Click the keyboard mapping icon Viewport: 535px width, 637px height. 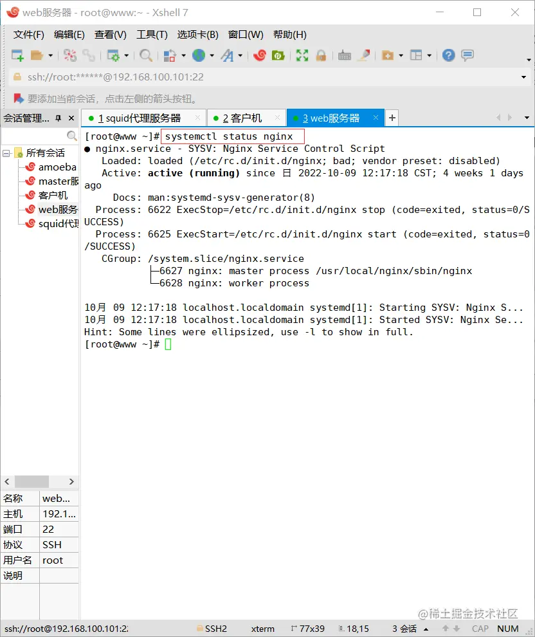tap(345, 55)
